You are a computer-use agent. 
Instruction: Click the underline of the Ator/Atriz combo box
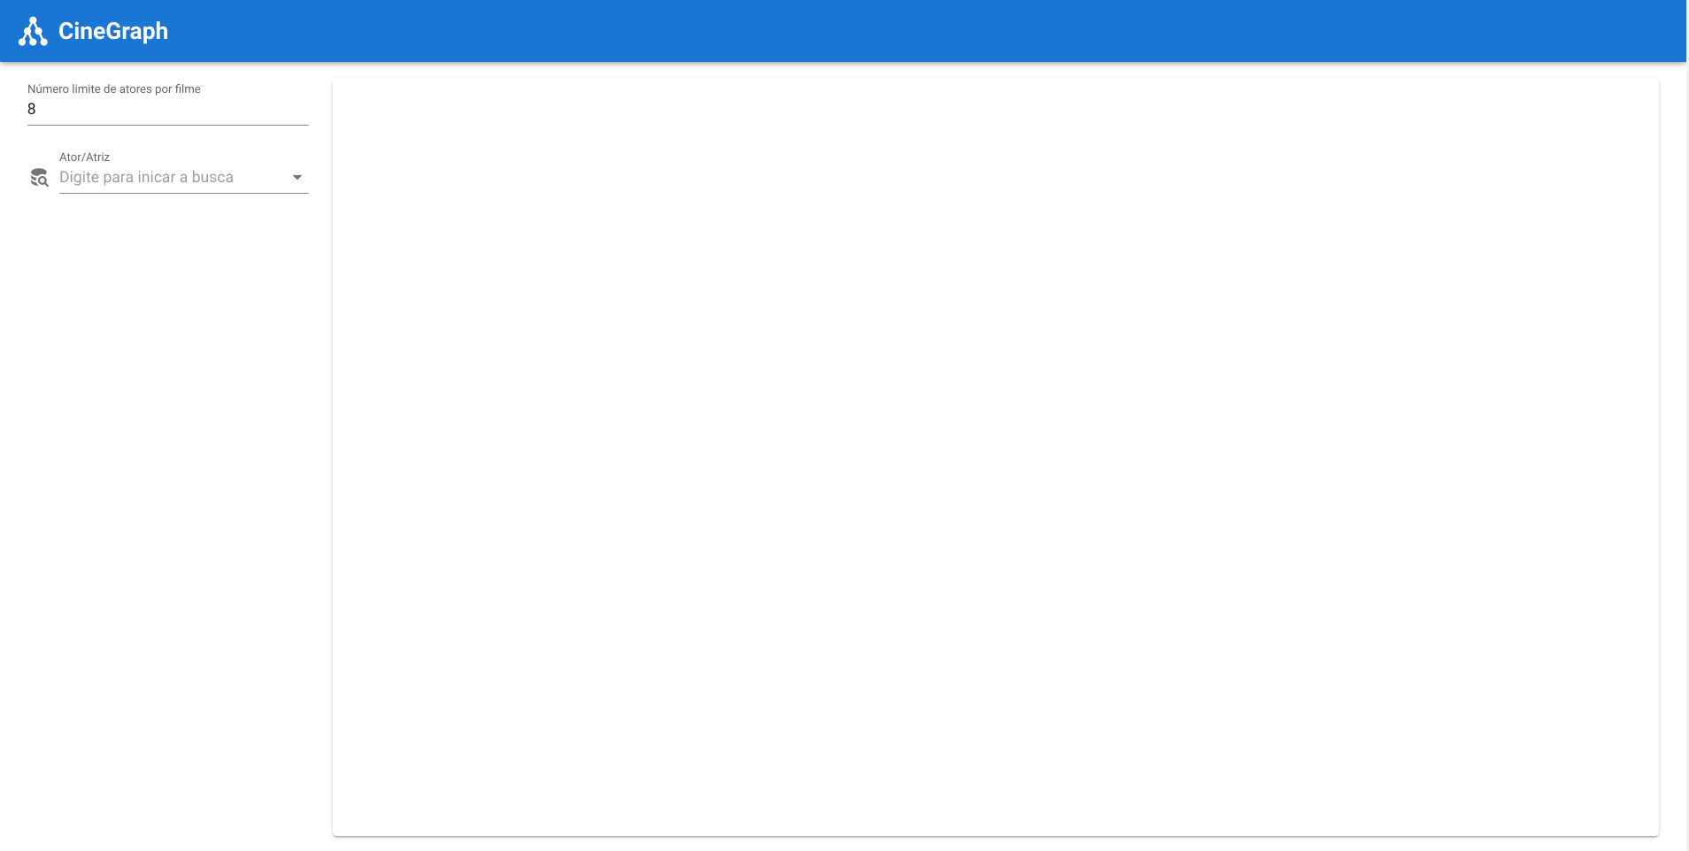[x=184, y=193]
